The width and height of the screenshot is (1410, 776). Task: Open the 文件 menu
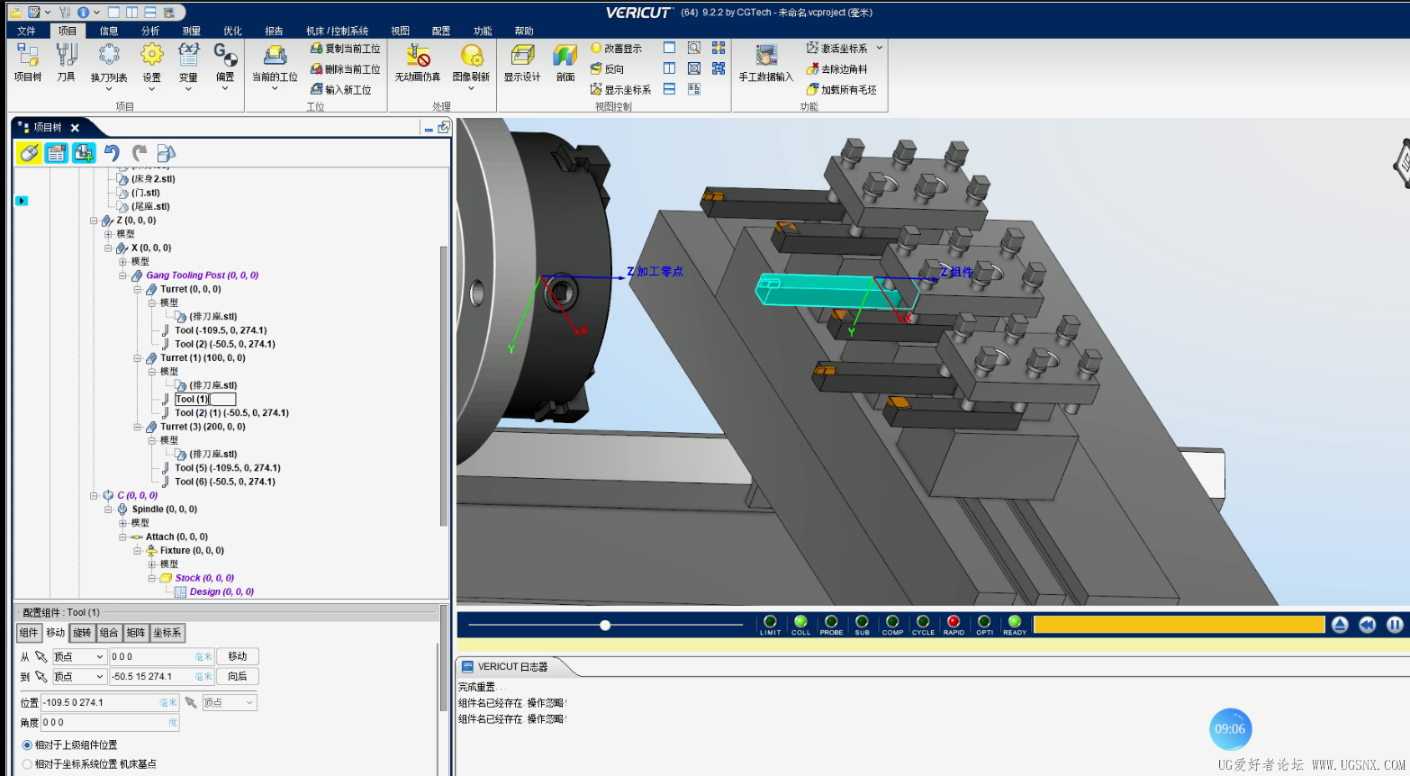click(x=26, y=31)
